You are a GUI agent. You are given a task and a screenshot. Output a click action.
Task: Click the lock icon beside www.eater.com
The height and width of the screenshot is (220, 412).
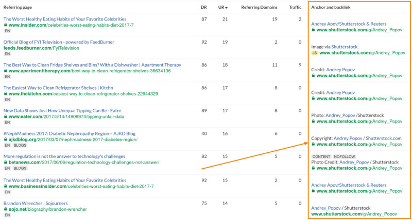point(6,116)
